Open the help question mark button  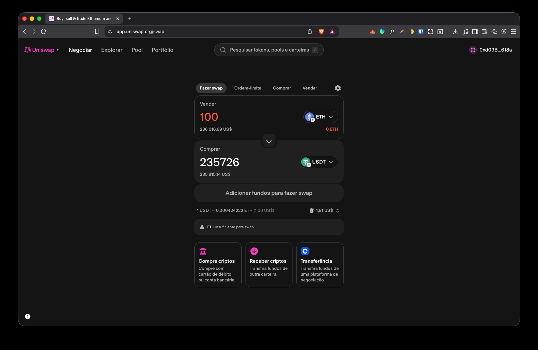(28, 317)
